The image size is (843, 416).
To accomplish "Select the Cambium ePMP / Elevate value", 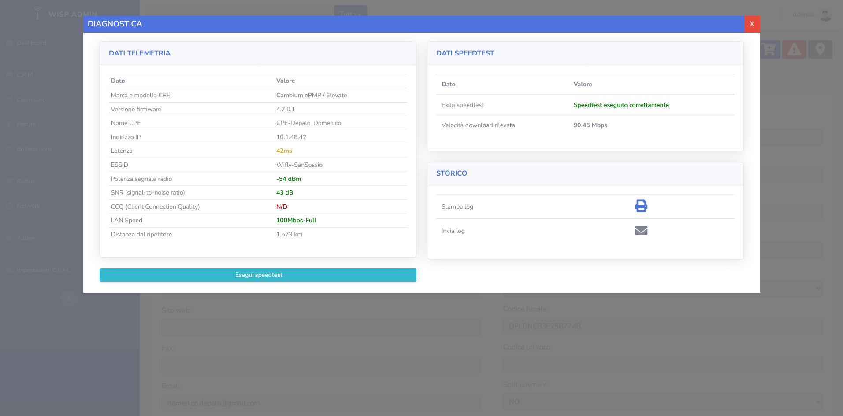I will coord(312,95).
